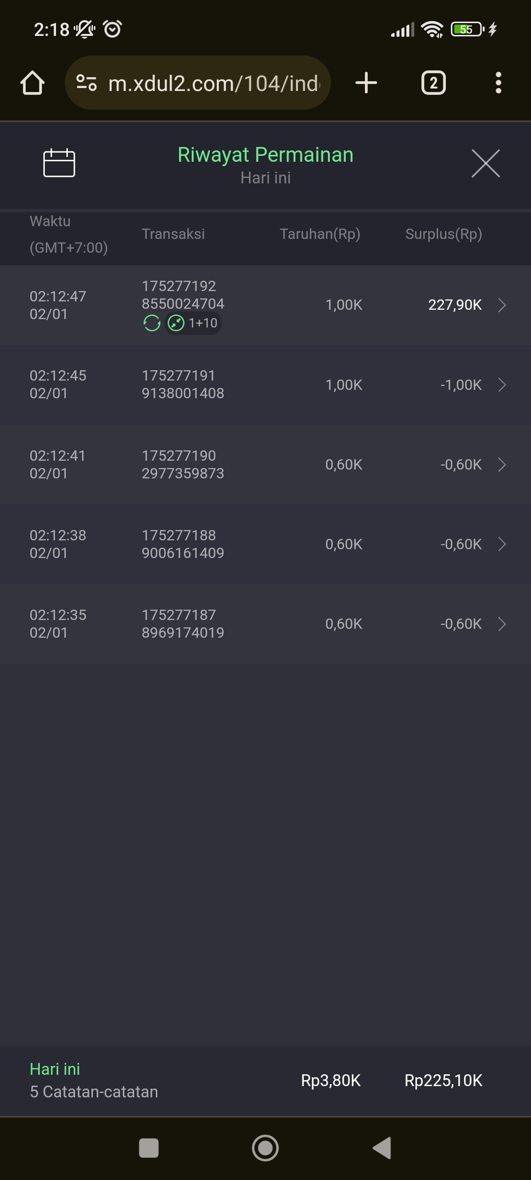Expand details for the 227,90K surplus row
Image resolution: width=531 pixels, height=1180 pixels.
pyautogui.click(x=501, y=305)
